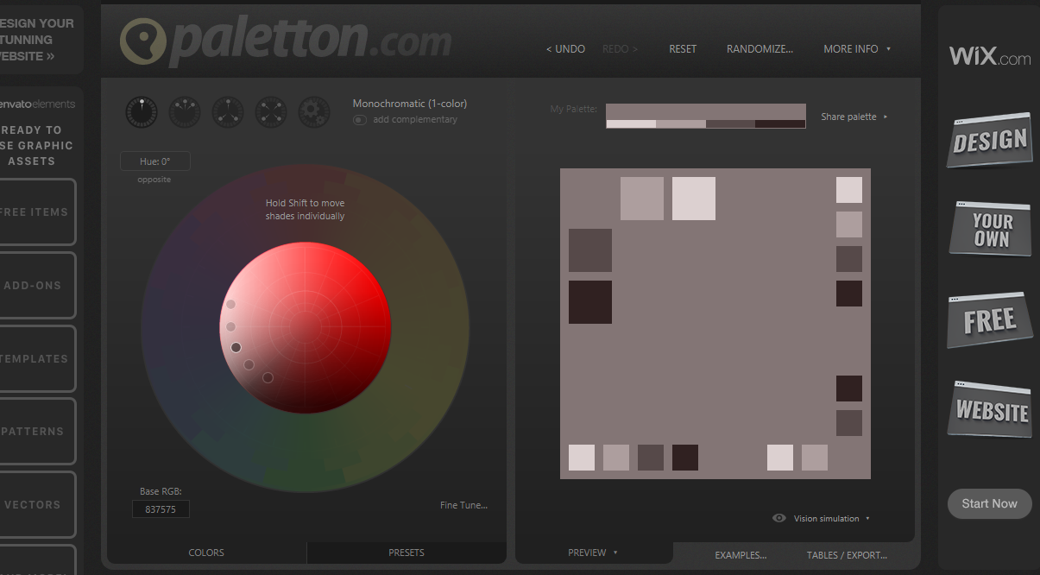Screen dimensions: 1040x575
Task: Click the Base RGB 837575 field
Action: click(161, 509)
